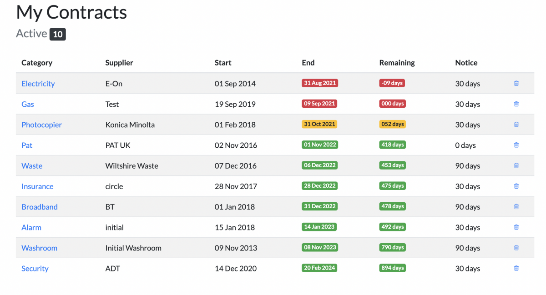Delete the Washroom contract row
This screenshot has height=295, width=546.
point(516,248)
